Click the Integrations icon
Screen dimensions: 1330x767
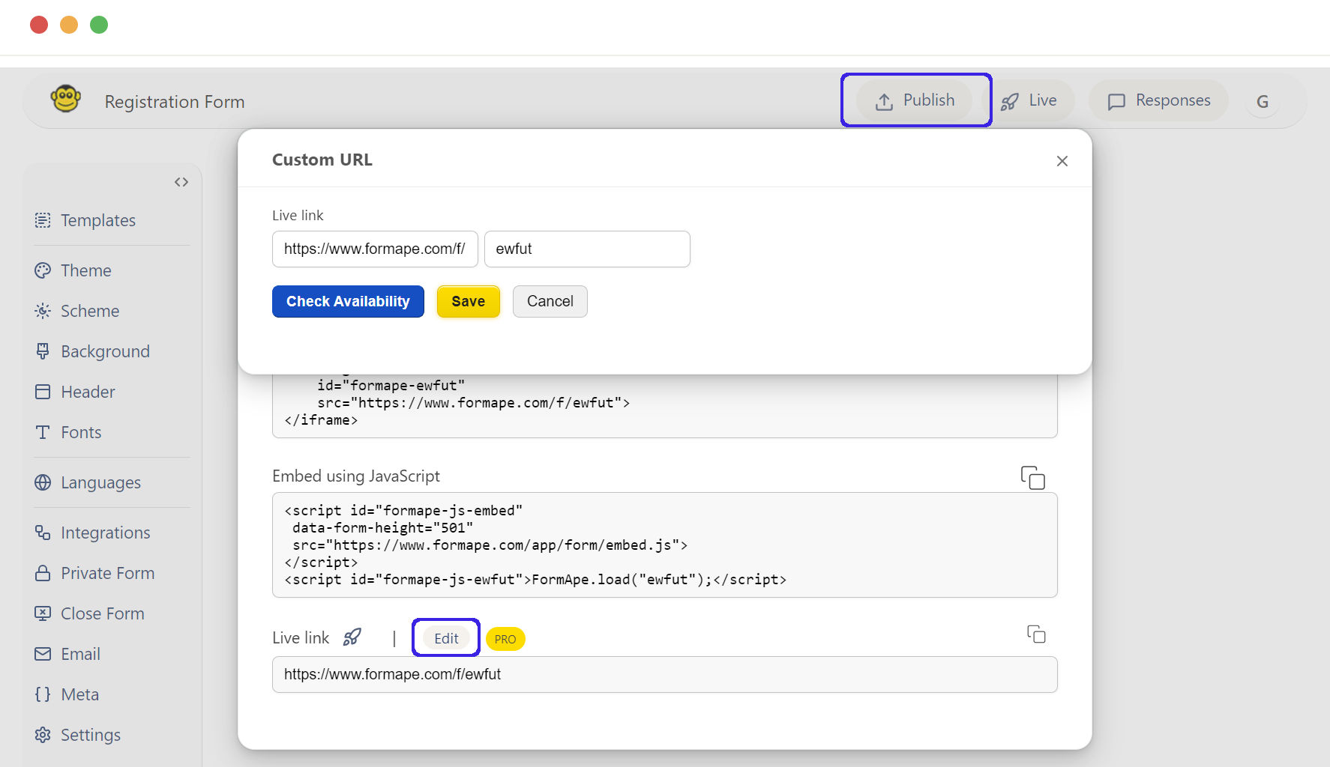click(x=43, y=533)
